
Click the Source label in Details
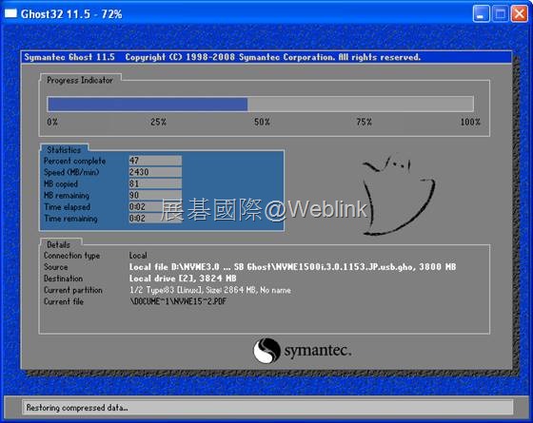tap(56, 267)
